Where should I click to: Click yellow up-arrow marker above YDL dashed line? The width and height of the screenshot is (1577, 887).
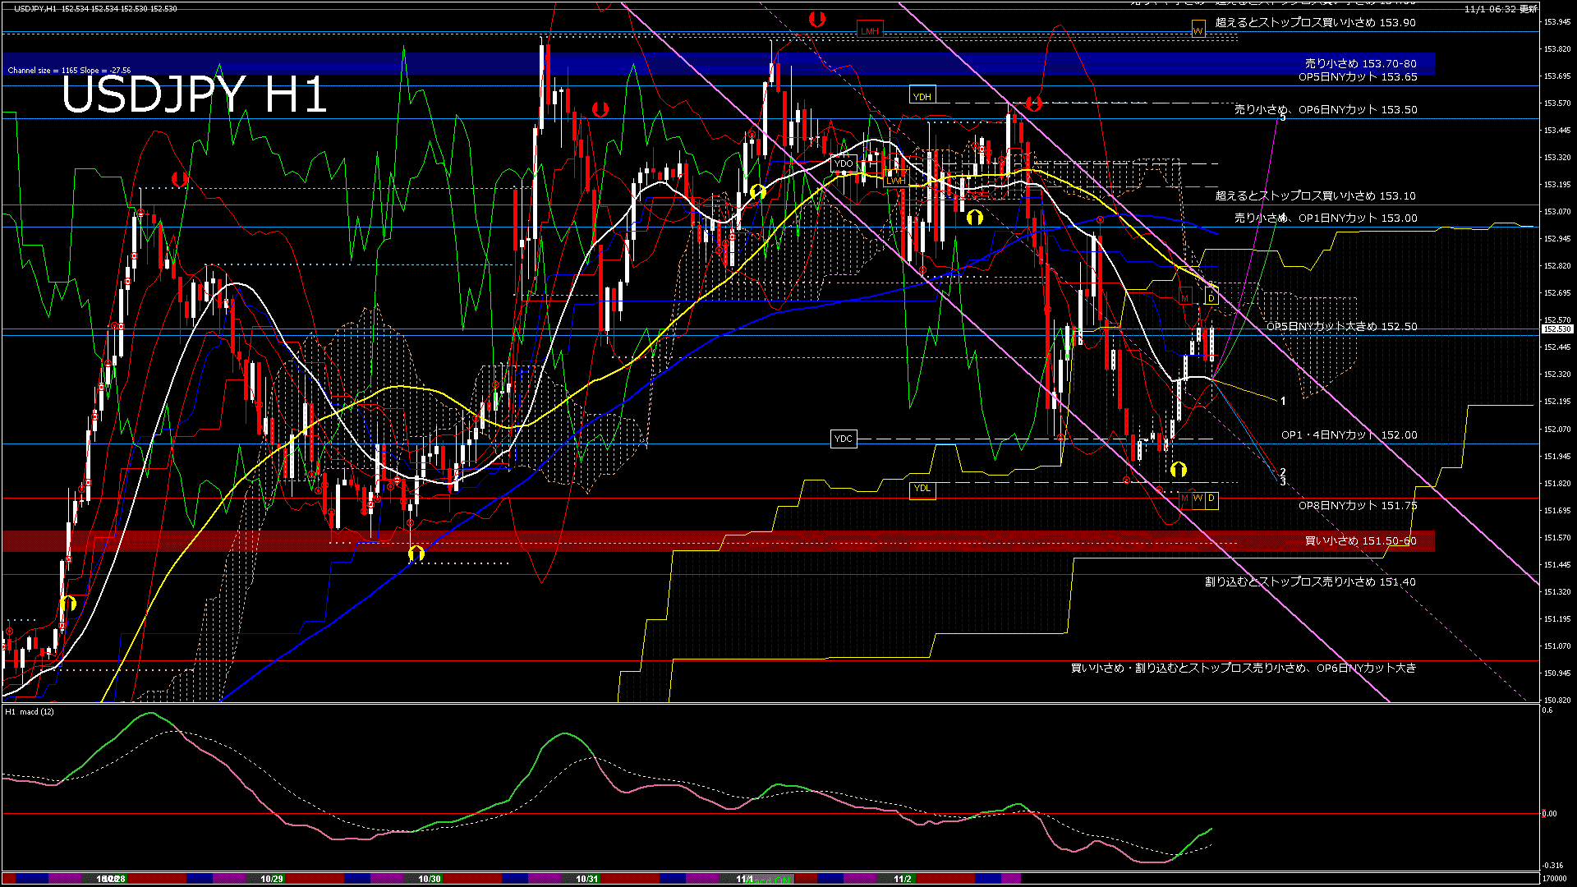(1178, 469)
